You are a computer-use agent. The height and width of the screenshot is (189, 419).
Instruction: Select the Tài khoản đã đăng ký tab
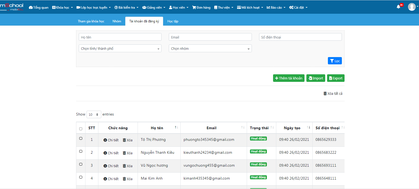(144, 21)
